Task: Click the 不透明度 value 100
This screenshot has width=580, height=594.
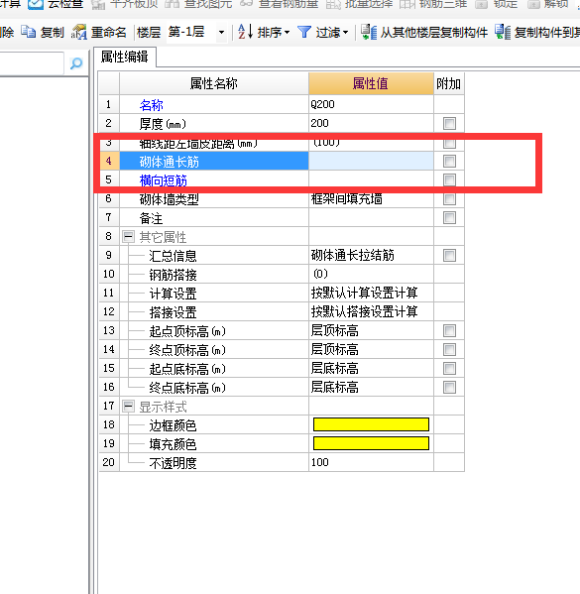Action: click(x=319, y=462)
